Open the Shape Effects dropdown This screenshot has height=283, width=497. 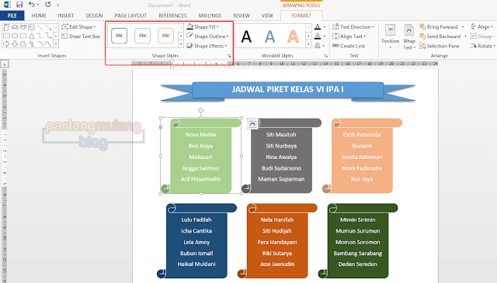[207, 46]
